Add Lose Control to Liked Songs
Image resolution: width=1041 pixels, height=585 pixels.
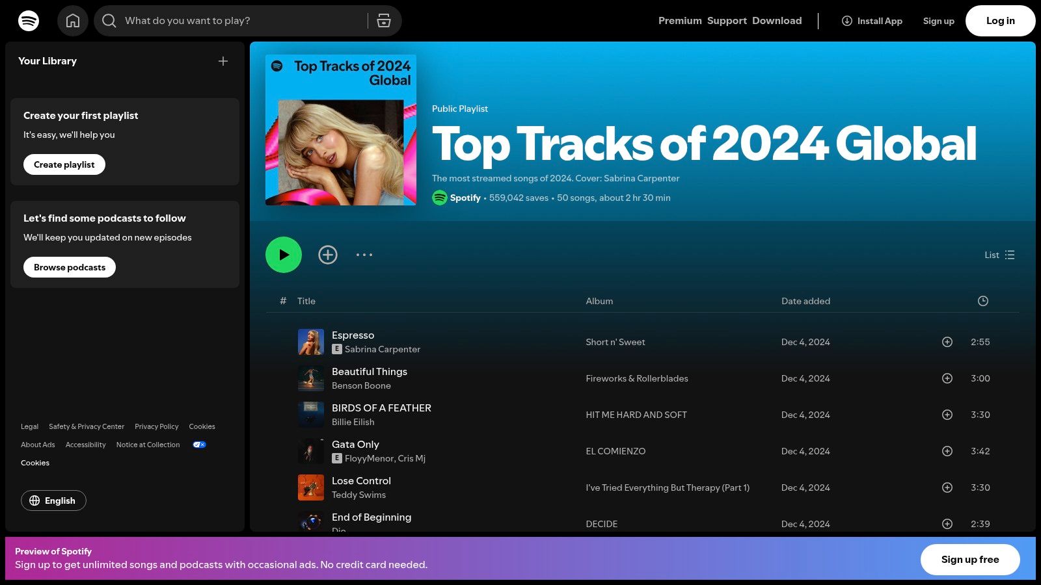point(947,487)
